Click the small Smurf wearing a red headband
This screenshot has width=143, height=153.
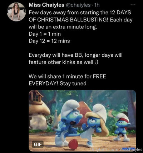click(122, 127)
